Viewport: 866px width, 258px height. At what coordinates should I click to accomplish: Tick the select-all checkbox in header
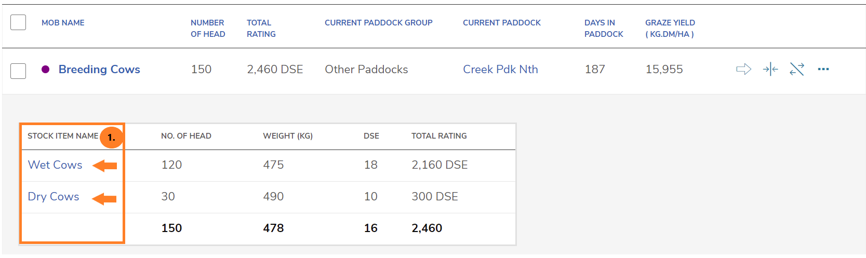pos(18,23)
